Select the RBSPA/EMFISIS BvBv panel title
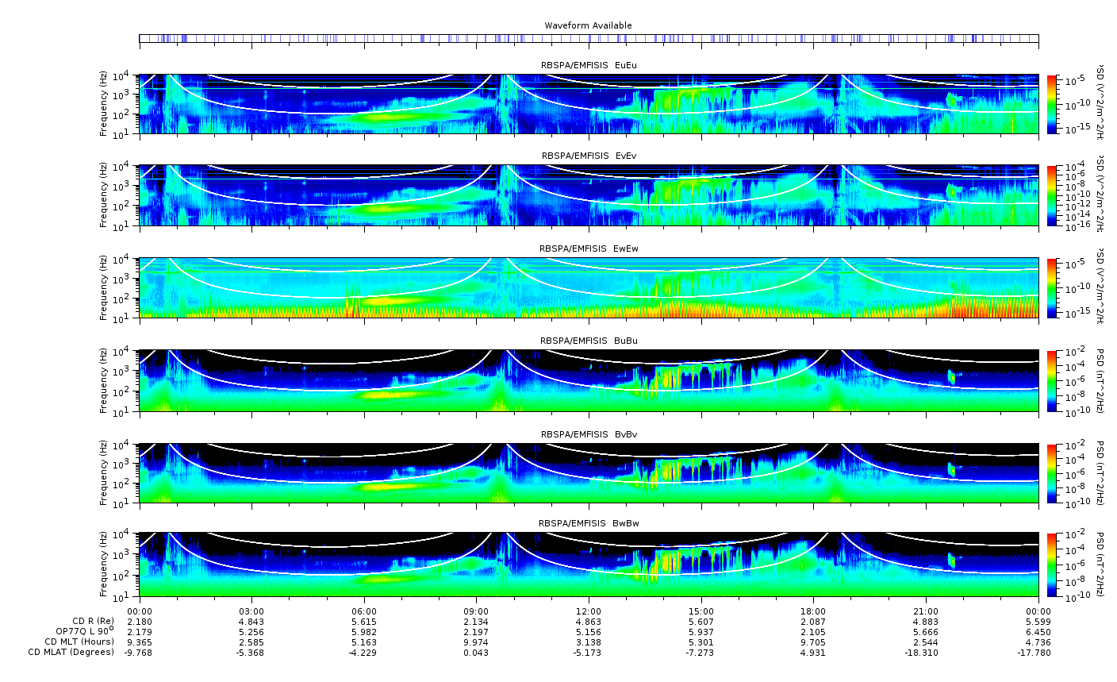This screenshot has height=682, width=1117. pyautogui.click(x=588, y=434)
